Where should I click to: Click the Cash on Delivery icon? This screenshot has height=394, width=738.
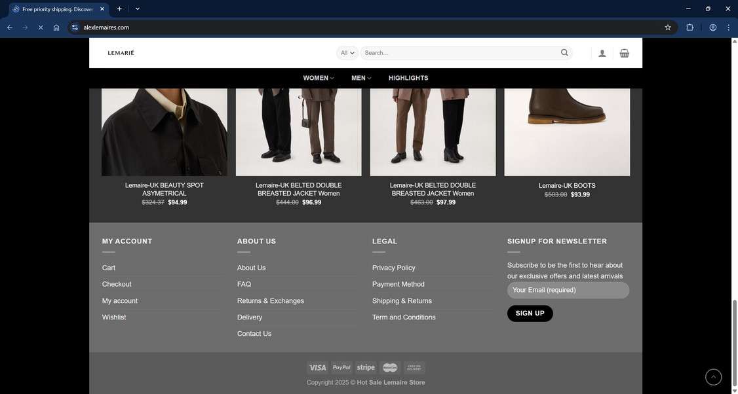coord(414,368)
